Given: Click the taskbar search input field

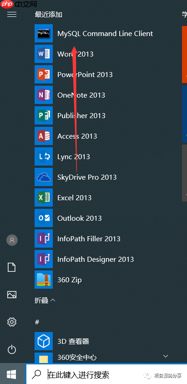Looking at the screenshot, I should click(x=106, y=374).
